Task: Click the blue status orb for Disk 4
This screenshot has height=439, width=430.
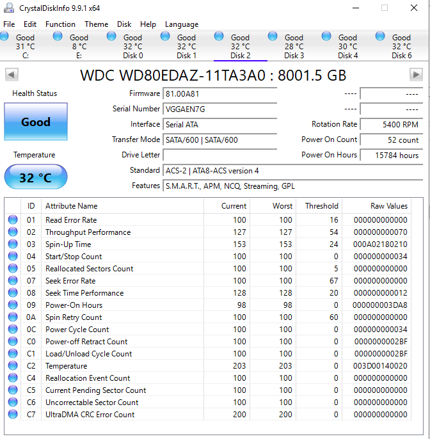Action: [x=326, y=36]
